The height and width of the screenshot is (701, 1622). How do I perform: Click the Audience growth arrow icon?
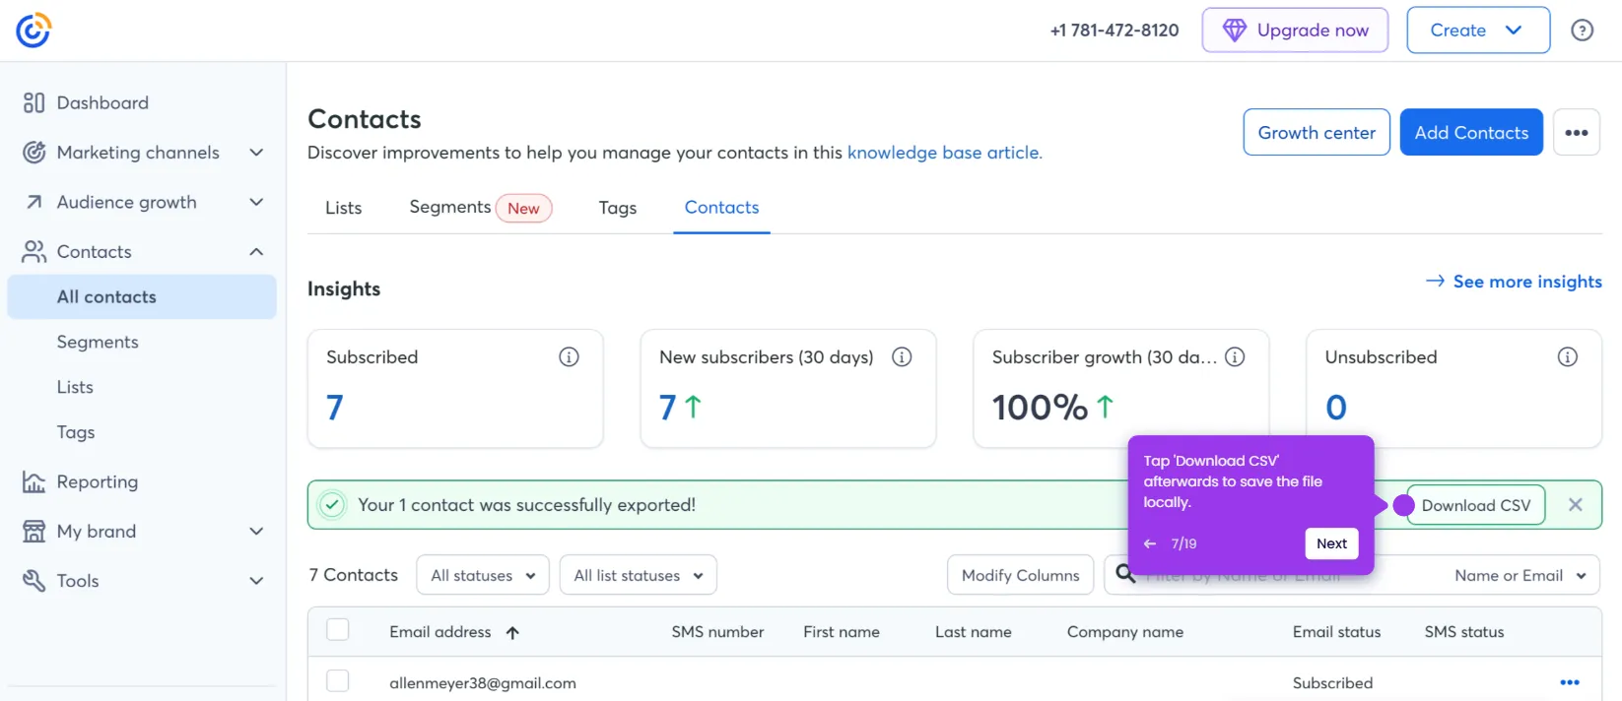tap(34, 202)
